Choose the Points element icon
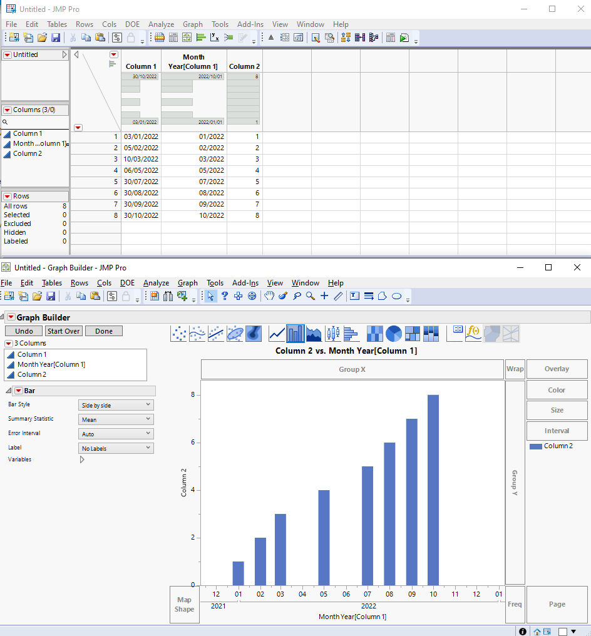Viewport: 591px width, 636px height. [178, 334]
